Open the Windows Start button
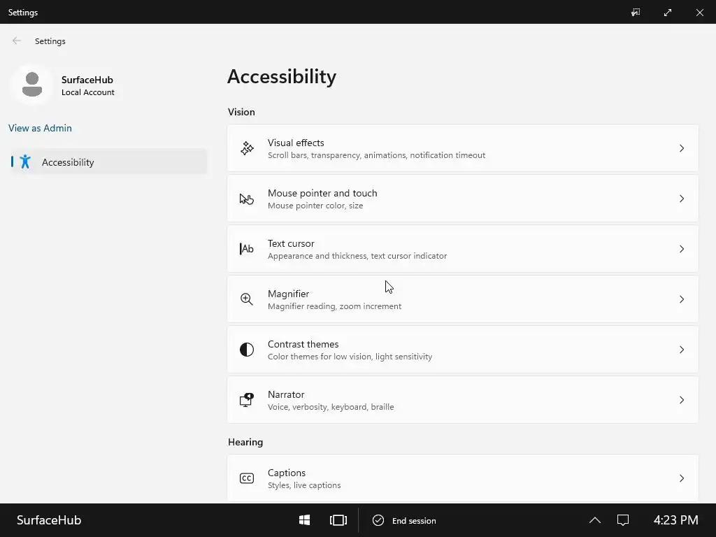 (x=305, y=520)
